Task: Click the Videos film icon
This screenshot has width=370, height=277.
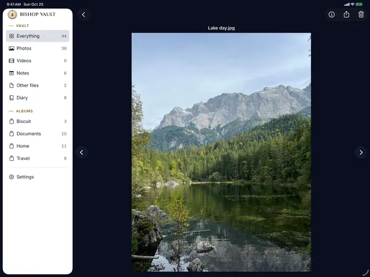Action: click(x=12, y=61)
